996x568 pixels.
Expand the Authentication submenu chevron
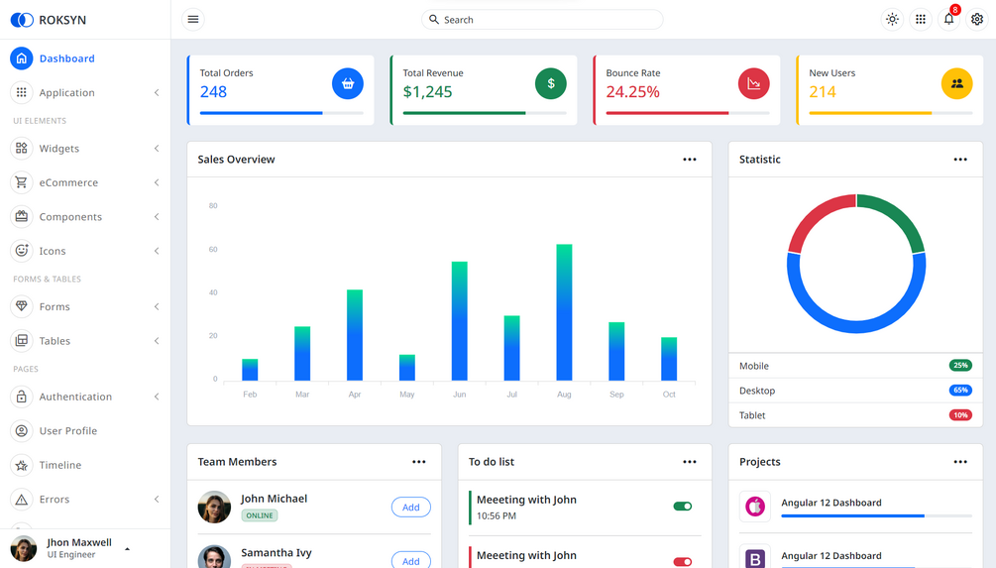point(157,397)
